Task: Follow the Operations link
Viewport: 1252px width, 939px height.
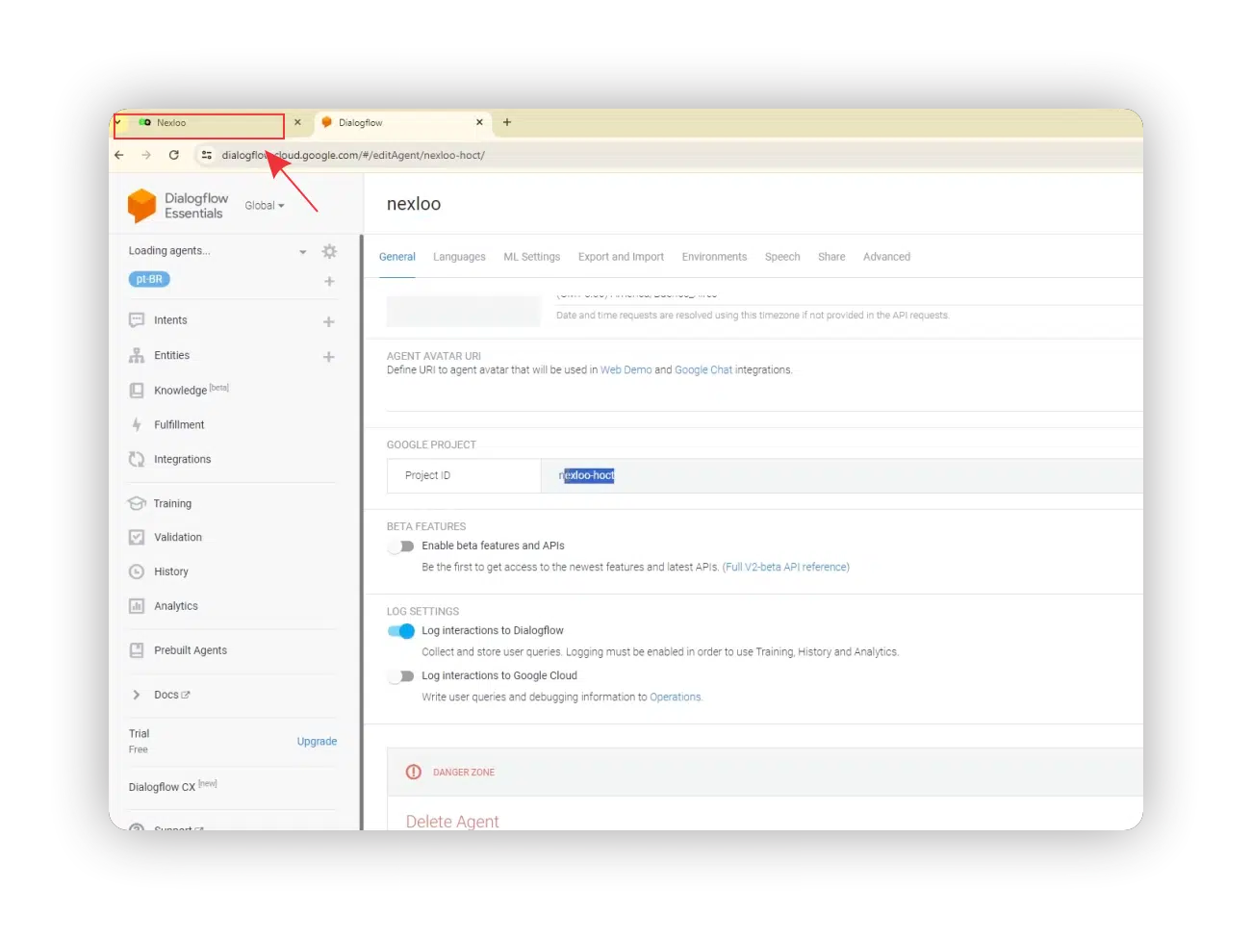Action: pyautogui.click(x=676, y=698)
